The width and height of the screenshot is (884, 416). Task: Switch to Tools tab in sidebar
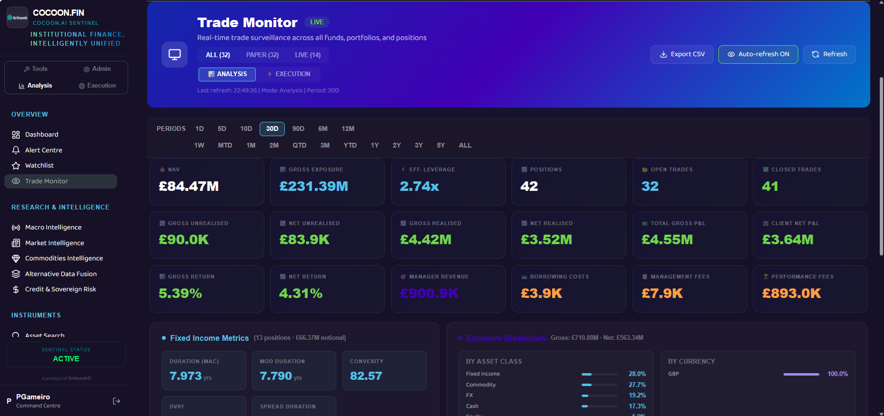point(36,69)
